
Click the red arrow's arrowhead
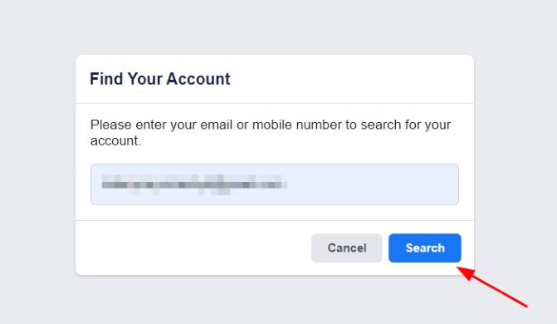(466, 272)
